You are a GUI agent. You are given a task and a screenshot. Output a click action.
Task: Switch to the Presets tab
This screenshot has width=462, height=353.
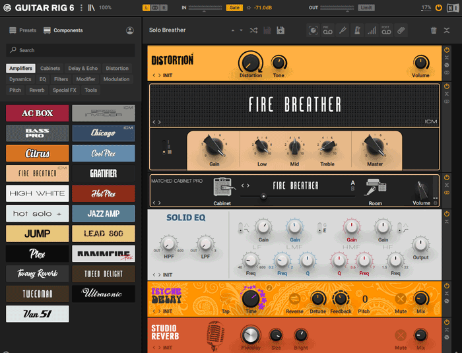(23, 30)
